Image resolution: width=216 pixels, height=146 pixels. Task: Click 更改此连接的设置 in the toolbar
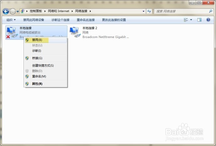tap(114, 20)
